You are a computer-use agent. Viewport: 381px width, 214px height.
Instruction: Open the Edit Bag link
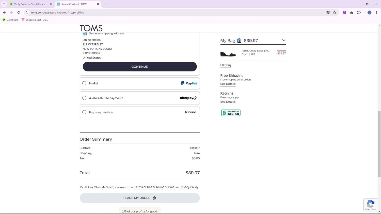(x=226, y=65)
